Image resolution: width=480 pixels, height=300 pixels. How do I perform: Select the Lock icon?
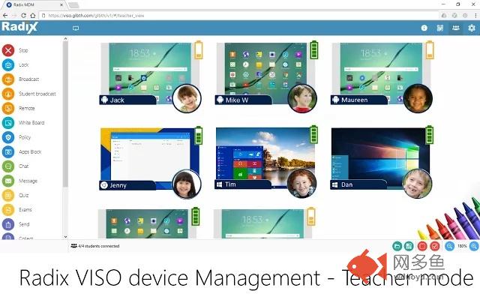pyautogui.click(x=8, y=64)
